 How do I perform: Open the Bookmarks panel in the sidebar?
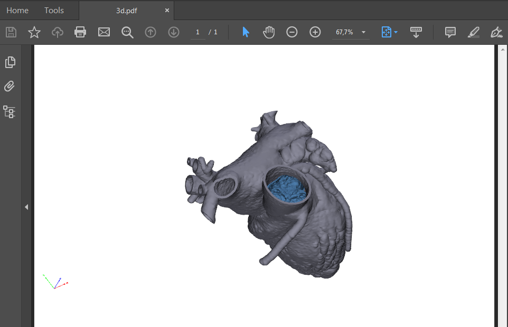[x=9, y=112]
